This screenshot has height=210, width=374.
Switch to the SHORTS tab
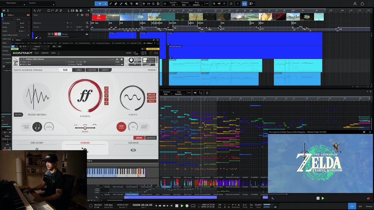click(x=105, y=70)
